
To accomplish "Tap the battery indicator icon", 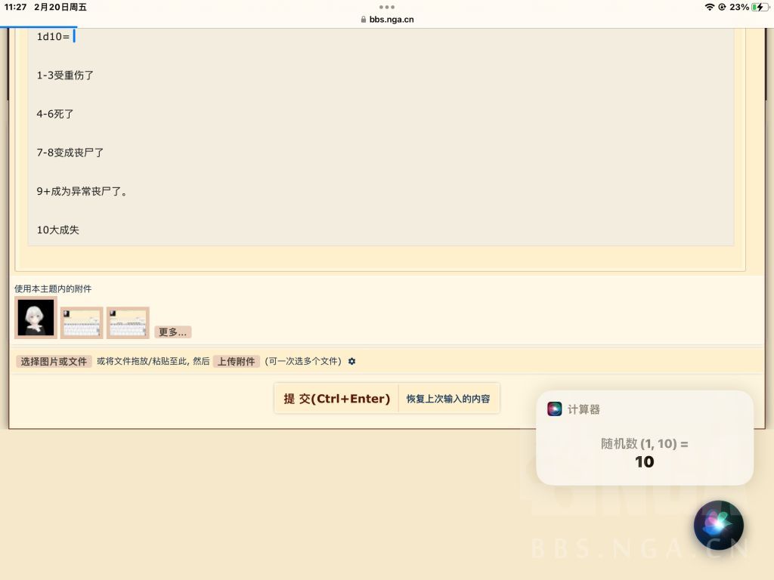I will tap(760, 7).
